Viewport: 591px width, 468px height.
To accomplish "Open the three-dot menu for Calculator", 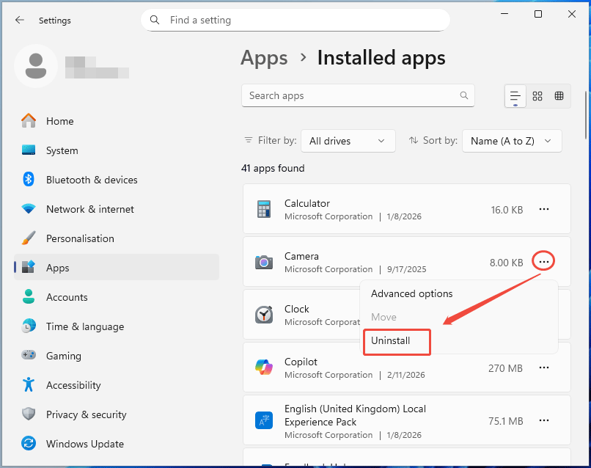I will [544, 209].
